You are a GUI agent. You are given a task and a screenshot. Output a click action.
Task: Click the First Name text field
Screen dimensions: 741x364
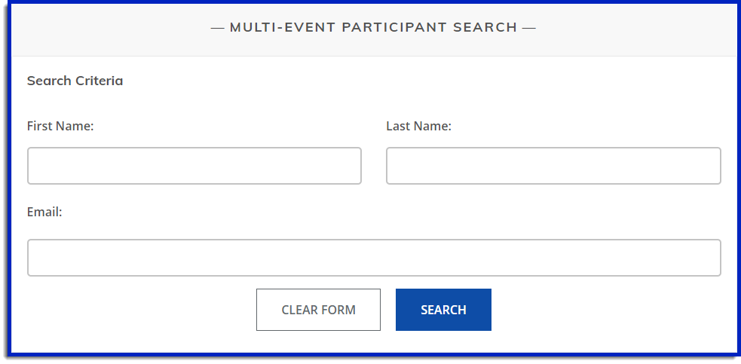point(194,166)
